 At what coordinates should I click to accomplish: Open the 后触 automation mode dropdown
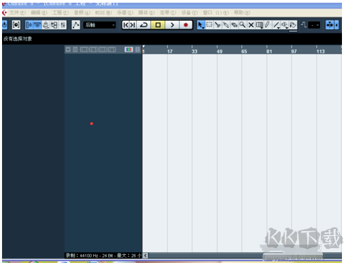[x=100, y=25]
